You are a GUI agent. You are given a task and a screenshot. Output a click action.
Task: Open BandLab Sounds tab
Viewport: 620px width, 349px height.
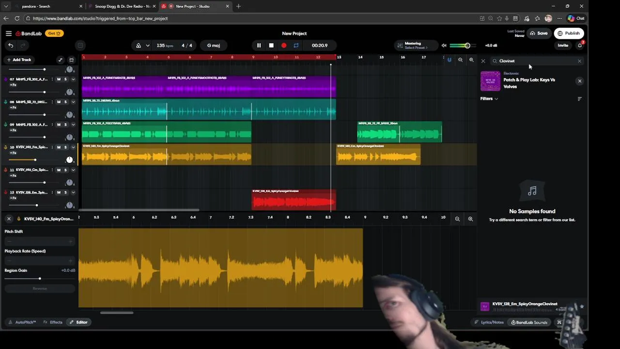(x=529, y=322)
